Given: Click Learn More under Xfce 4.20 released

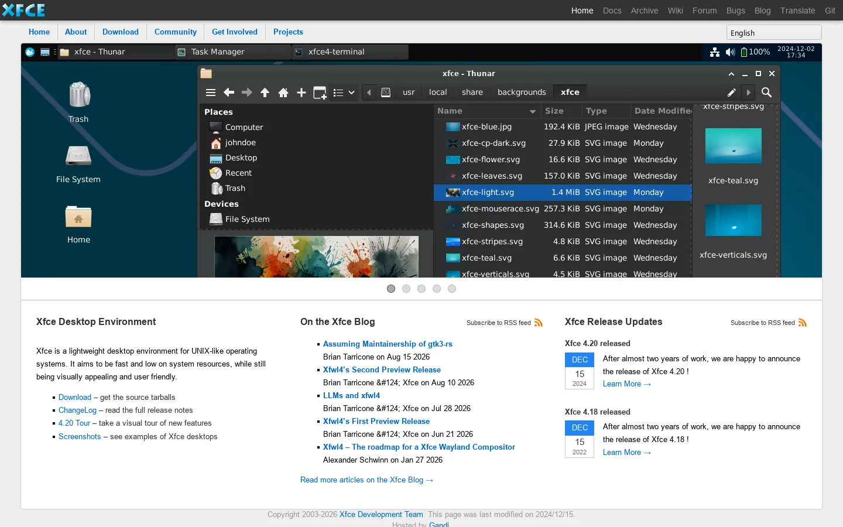Looking at the screenshot, I should 627,384.
